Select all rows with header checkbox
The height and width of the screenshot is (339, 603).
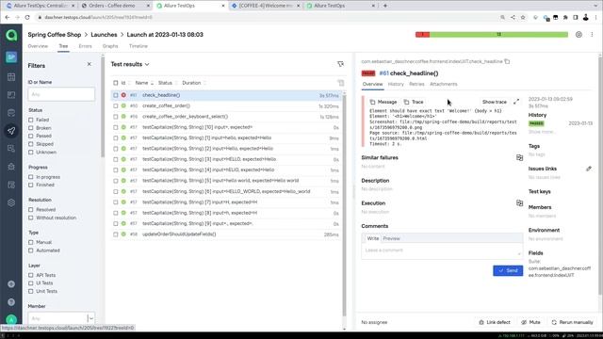(x=115, y=83)
